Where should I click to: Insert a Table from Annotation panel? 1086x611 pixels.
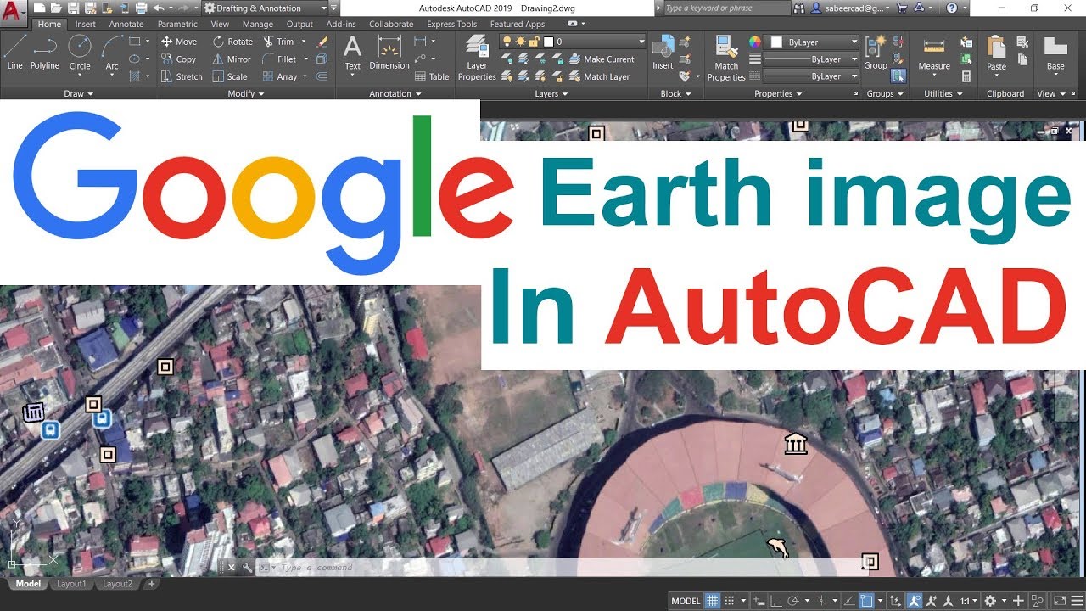tap(432, 76)
